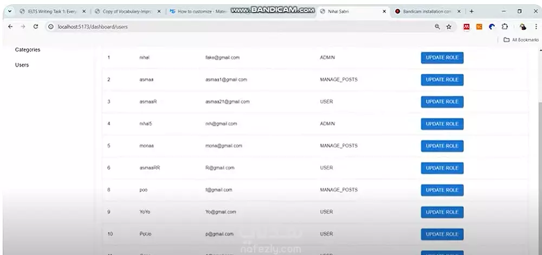Open Categories in the sidebar
The image size is (542, 255).
[x=28, y=50]
